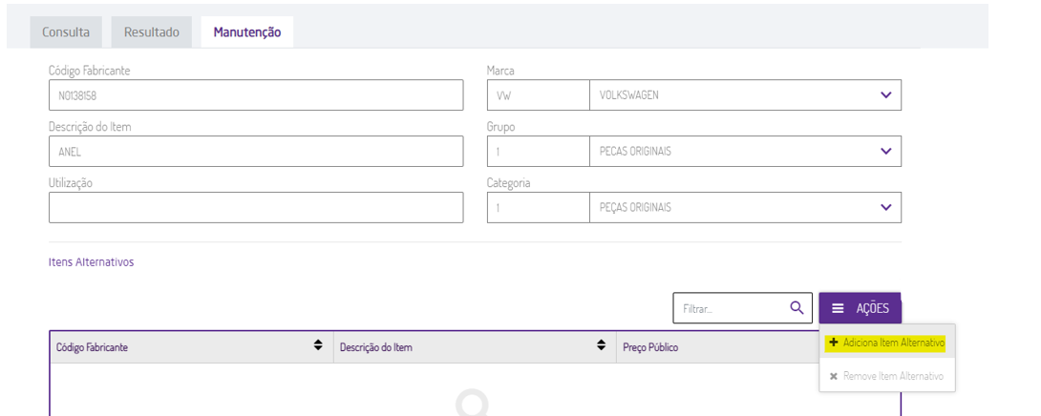Open the Grupo PECAS ORIGINAIS dropdown

click(x=885, y=152)
